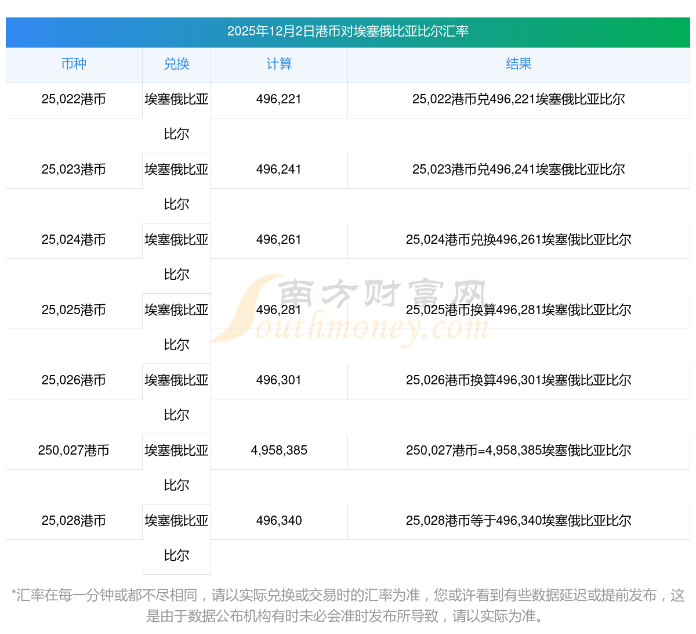This screenshot has height=634, width=696.
Task: Select the 25,028港币 cell
Action: coord(74,521)
